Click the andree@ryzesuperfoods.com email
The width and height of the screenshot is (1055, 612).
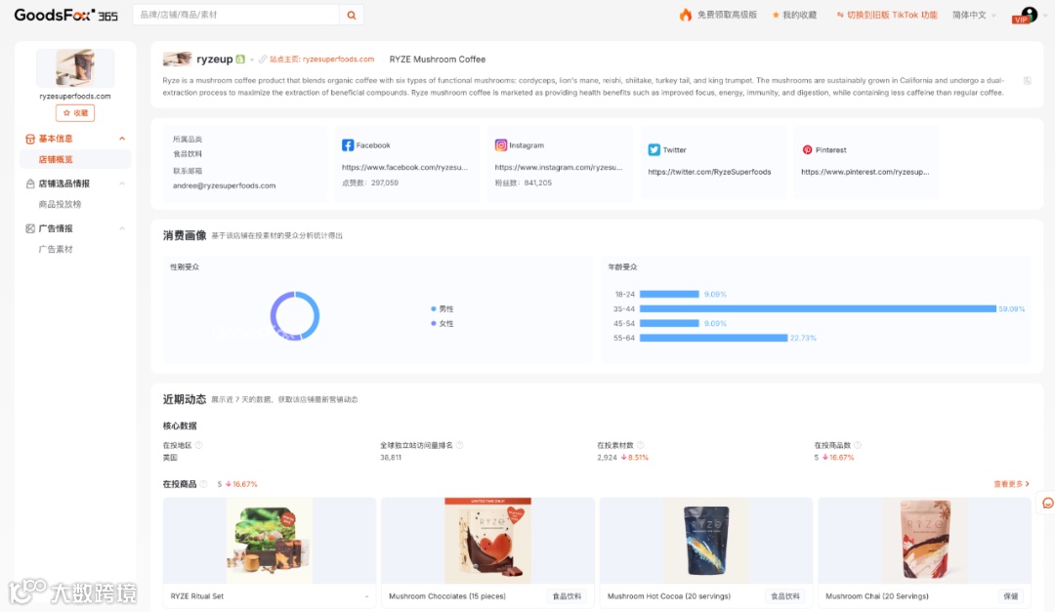click(x=224, y=185)
